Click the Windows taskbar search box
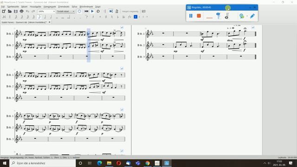The height and width of the screenshot is (167, 297). pyautogui.click(x=42, y=163)
